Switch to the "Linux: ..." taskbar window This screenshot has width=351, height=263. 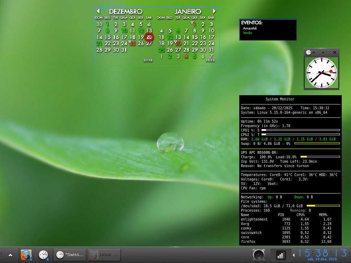(x=105, y=255)
